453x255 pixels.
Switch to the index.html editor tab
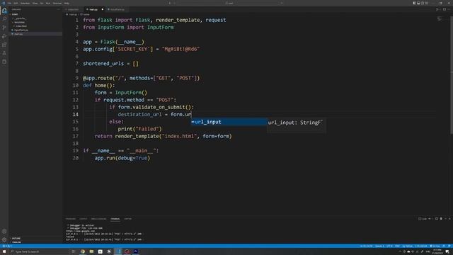(x=73, y=9)
